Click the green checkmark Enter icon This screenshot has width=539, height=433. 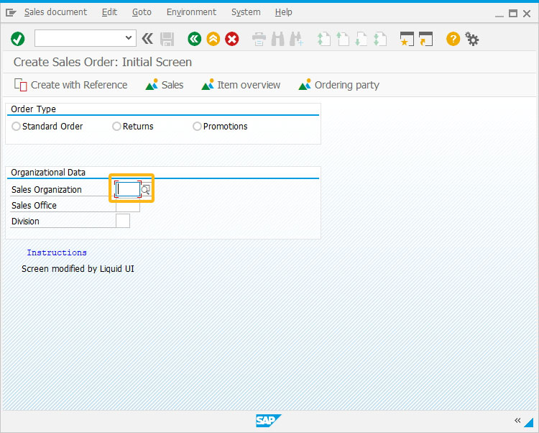tap(17, 39)
